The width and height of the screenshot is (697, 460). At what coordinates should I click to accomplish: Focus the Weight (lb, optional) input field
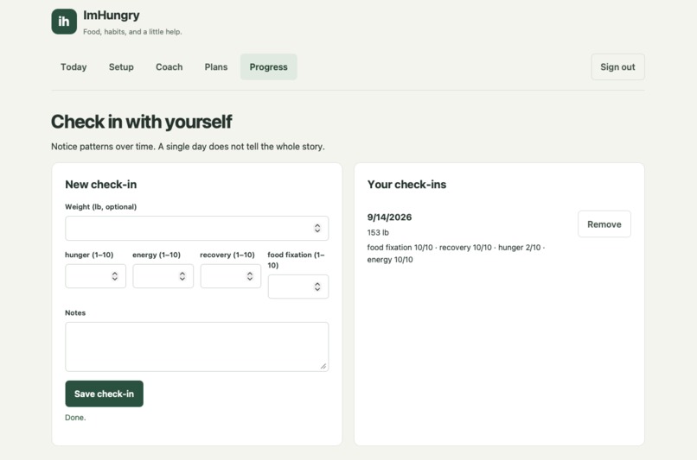197,229
